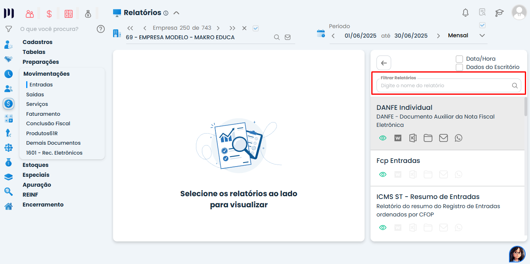Image resolution: width=530 pixels, height=264 pixels.
Task: Click the red people icon in top toolbar
Action: pyautogui.click(x=29, y=13)
